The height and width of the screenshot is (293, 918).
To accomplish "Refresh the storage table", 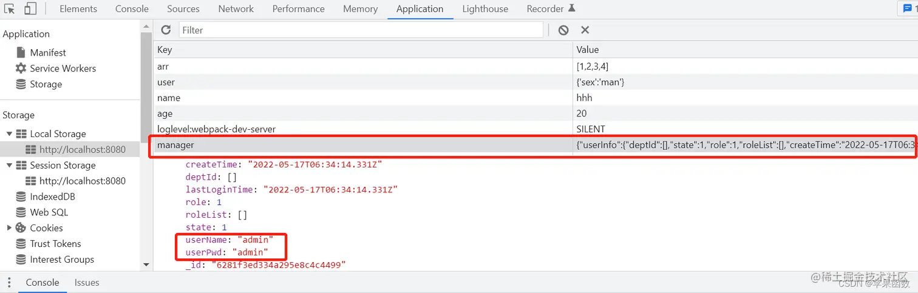I will pos(166,30).
